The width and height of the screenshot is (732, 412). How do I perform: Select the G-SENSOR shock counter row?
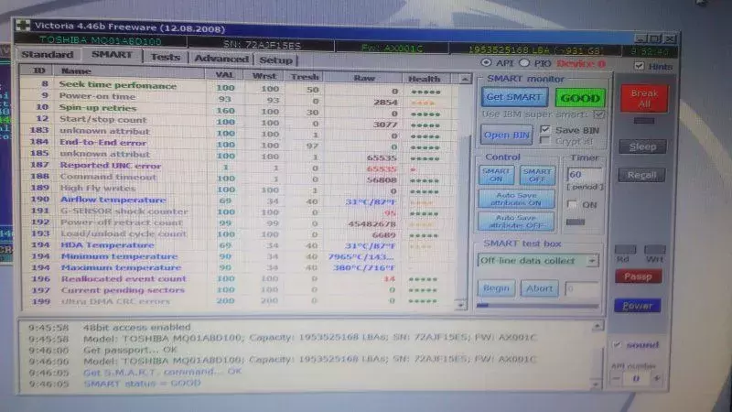click(x=239, y=212)
